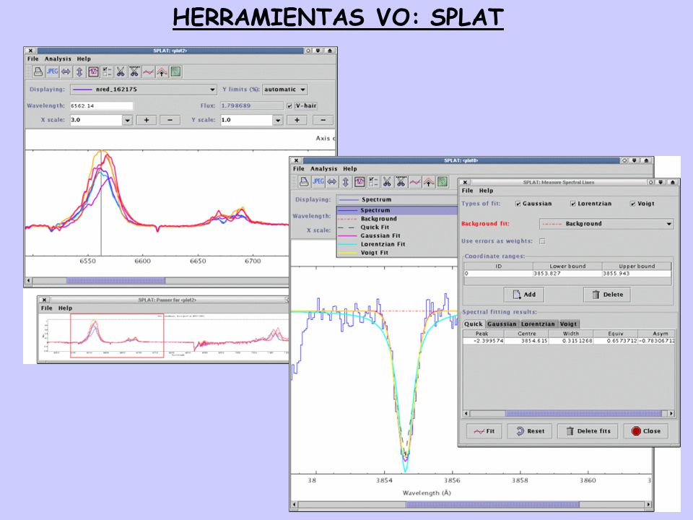Click the green square icon in plot0 toolbar

coord(442,182)
